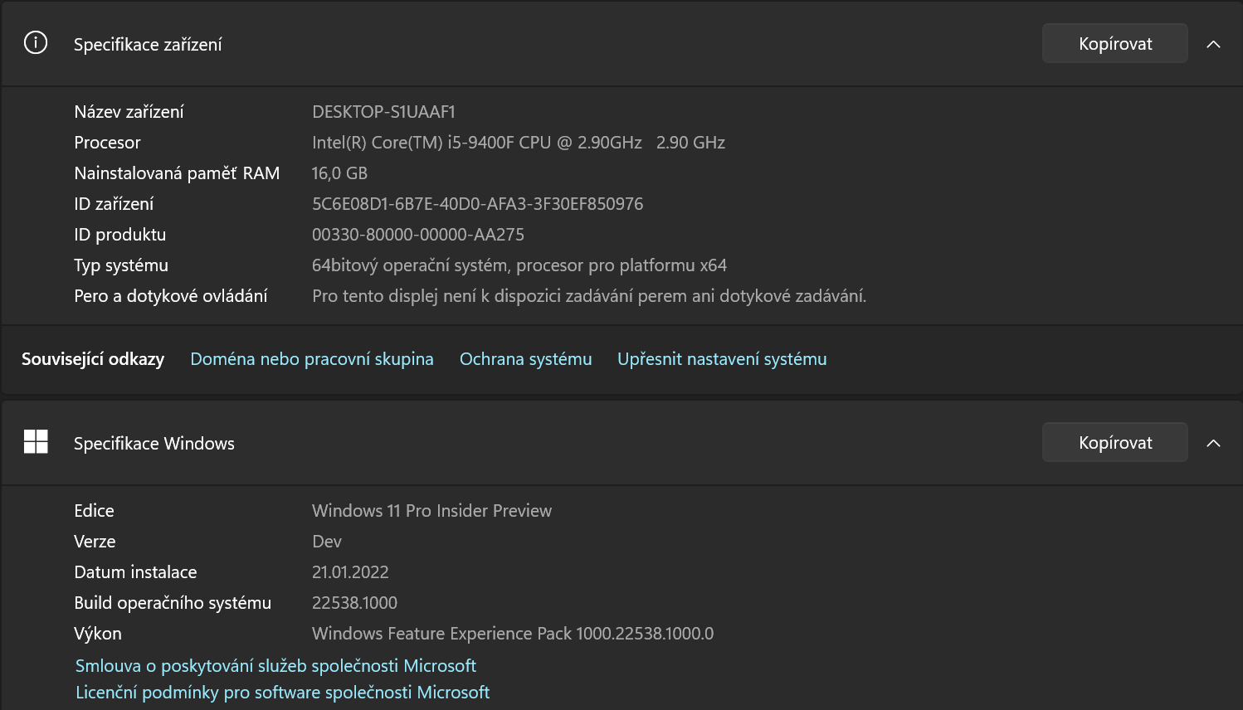
Task: Open Upřesnit nastavení systému link
Action: pos(722,359)
